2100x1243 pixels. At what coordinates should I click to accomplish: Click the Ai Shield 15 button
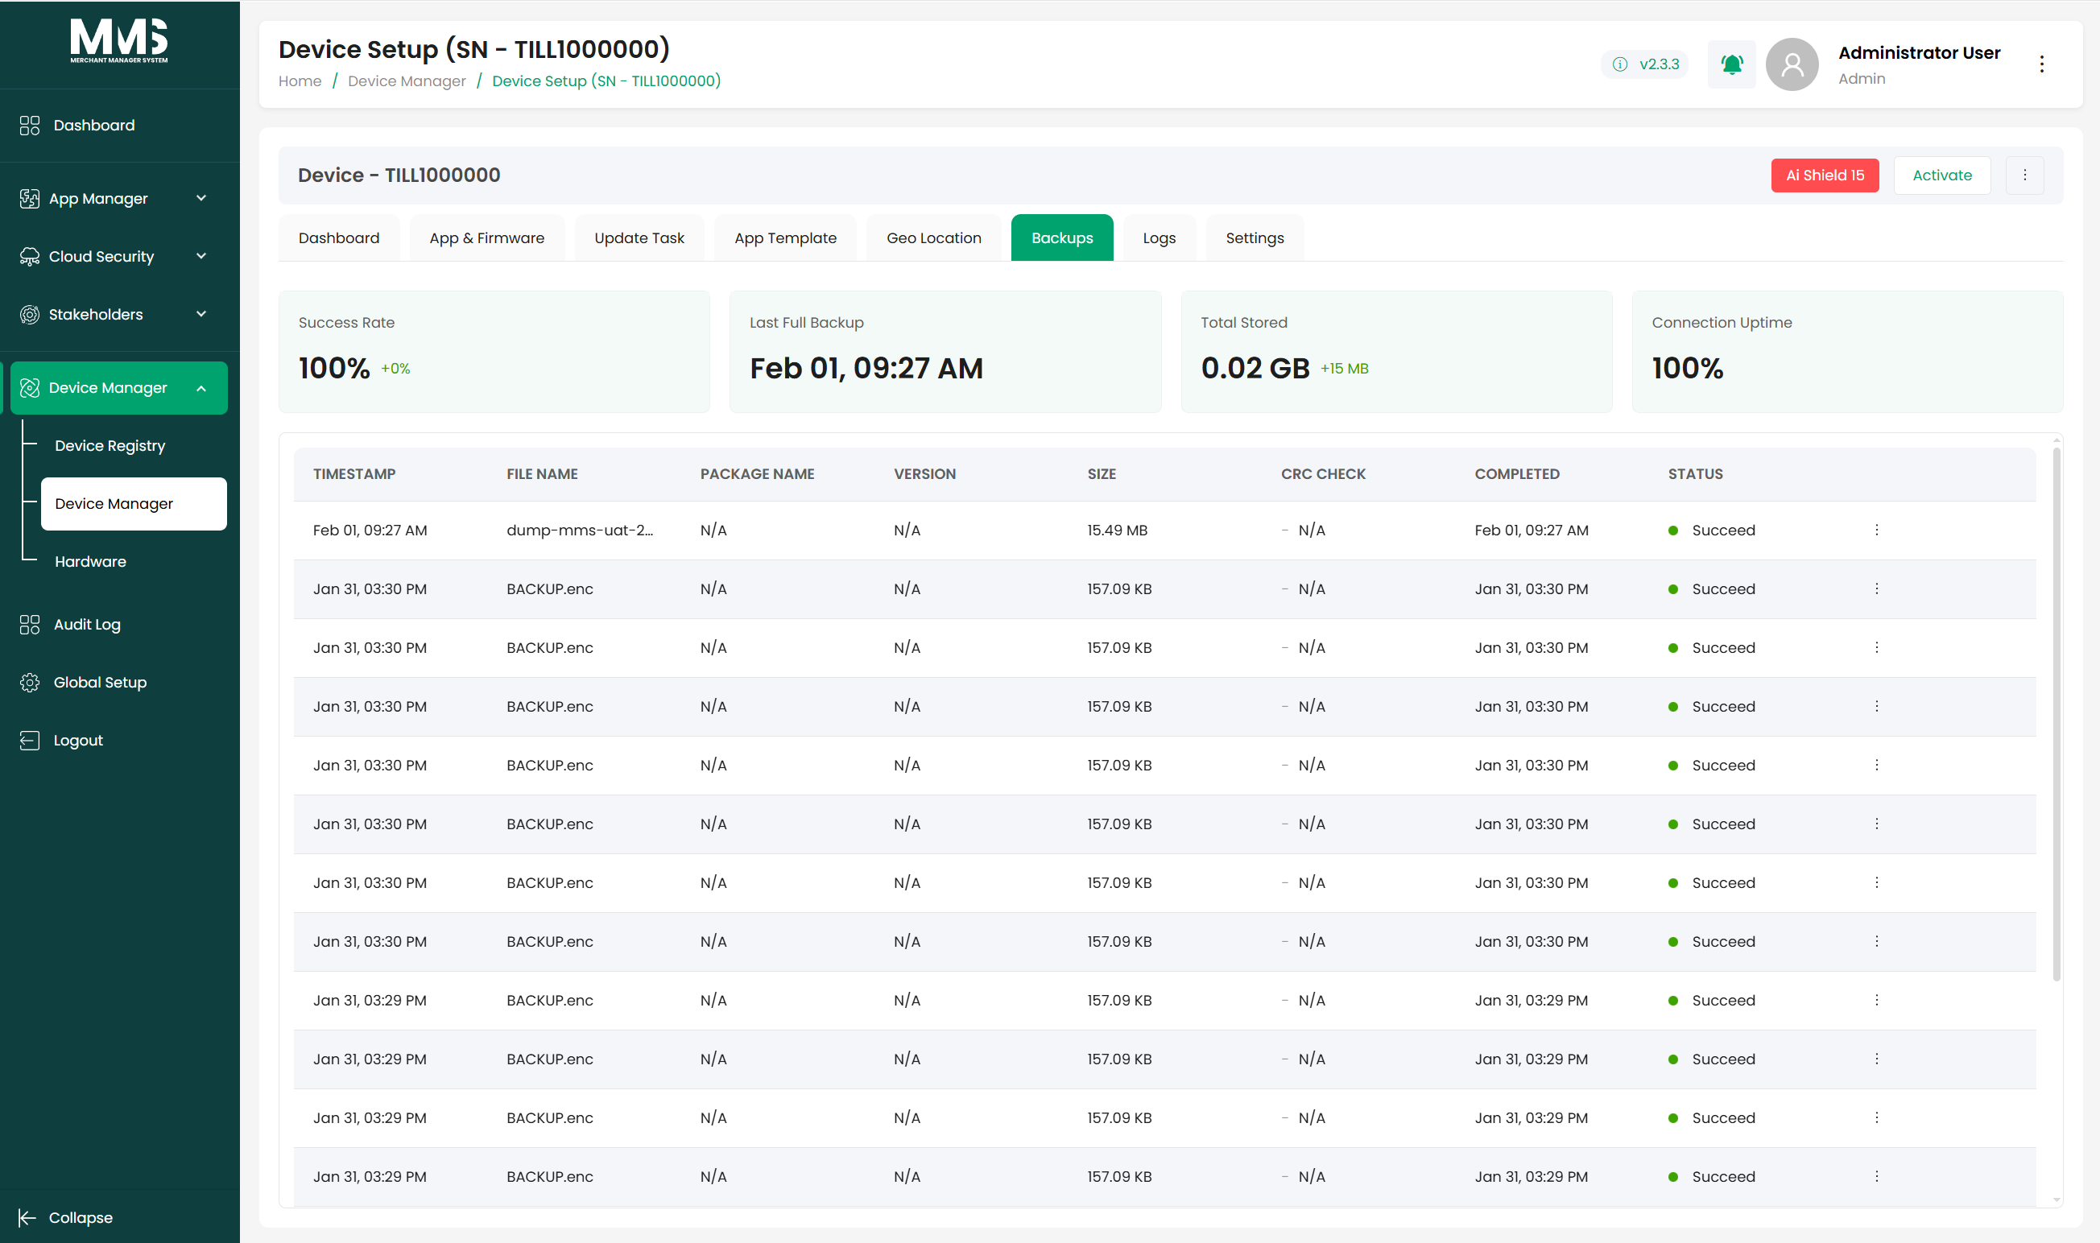pos(1825,175)
